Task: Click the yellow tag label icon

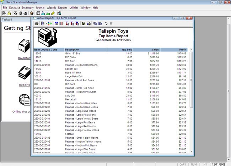Action: coord(53,13)
